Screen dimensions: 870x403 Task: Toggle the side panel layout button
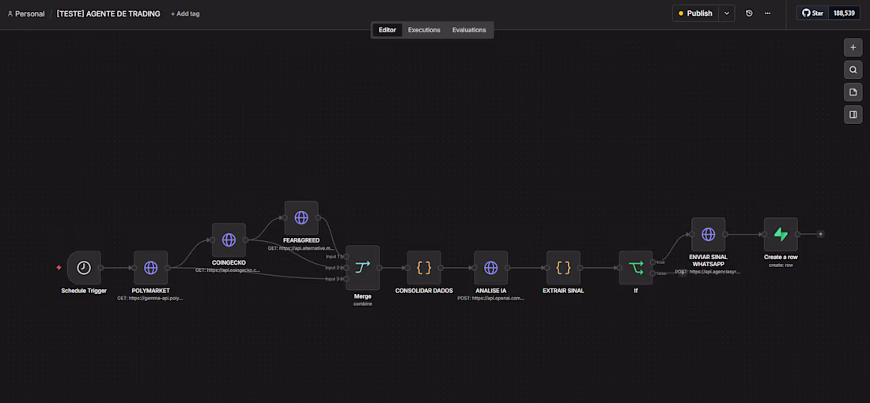point(853,115)
